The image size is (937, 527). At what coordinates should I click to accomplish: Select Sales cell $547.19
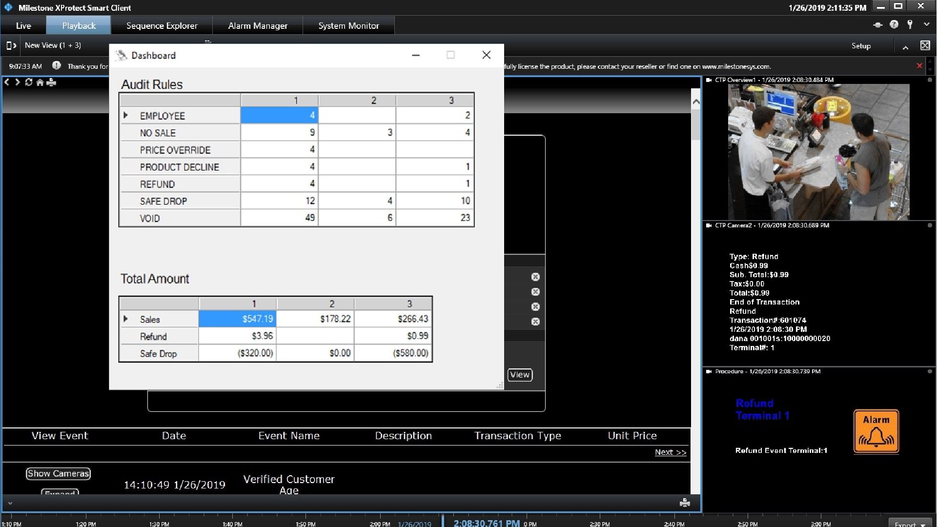click(237, 319)
